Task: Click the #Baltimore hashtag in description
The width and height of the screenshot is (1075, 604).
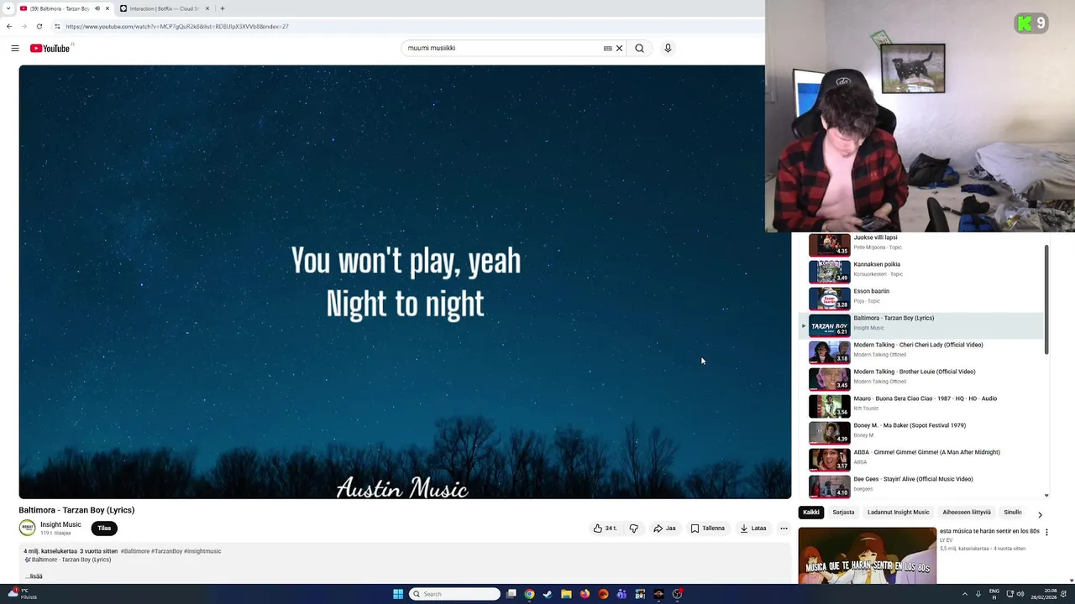Action: 135,551
